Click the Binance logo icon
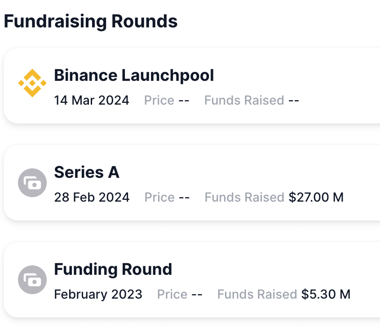 pyautogui.click(x=32, y=83)
